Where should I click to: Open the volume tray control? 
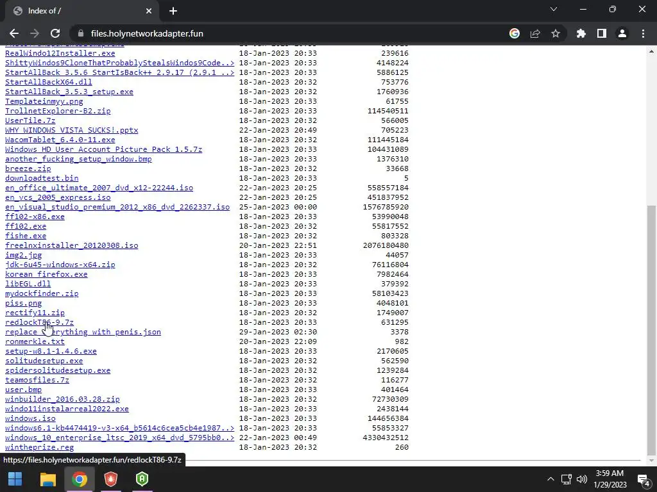coord(581,479)
